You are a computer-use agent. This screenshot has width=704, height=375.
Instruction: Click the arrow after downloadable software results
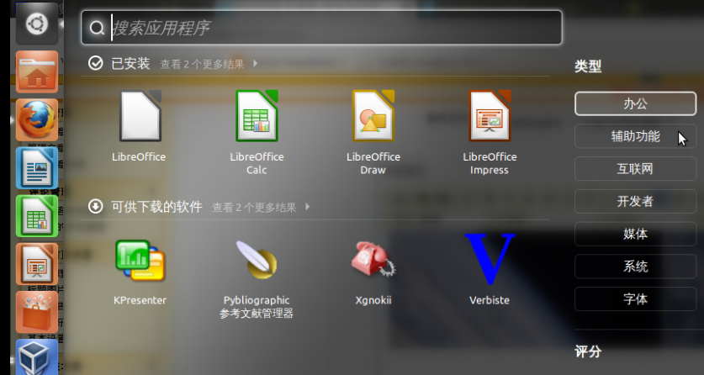coord(308,207)
